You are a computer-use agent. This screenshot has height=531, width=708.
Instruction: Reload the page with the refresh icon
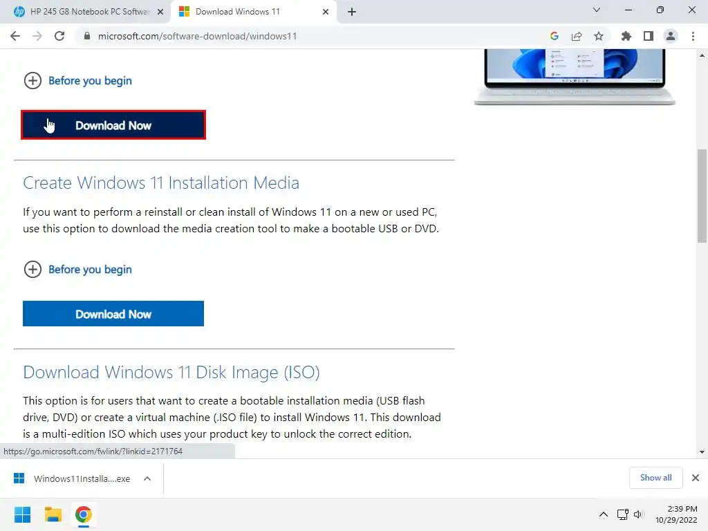pyautogui.click(x=59, y=36)
